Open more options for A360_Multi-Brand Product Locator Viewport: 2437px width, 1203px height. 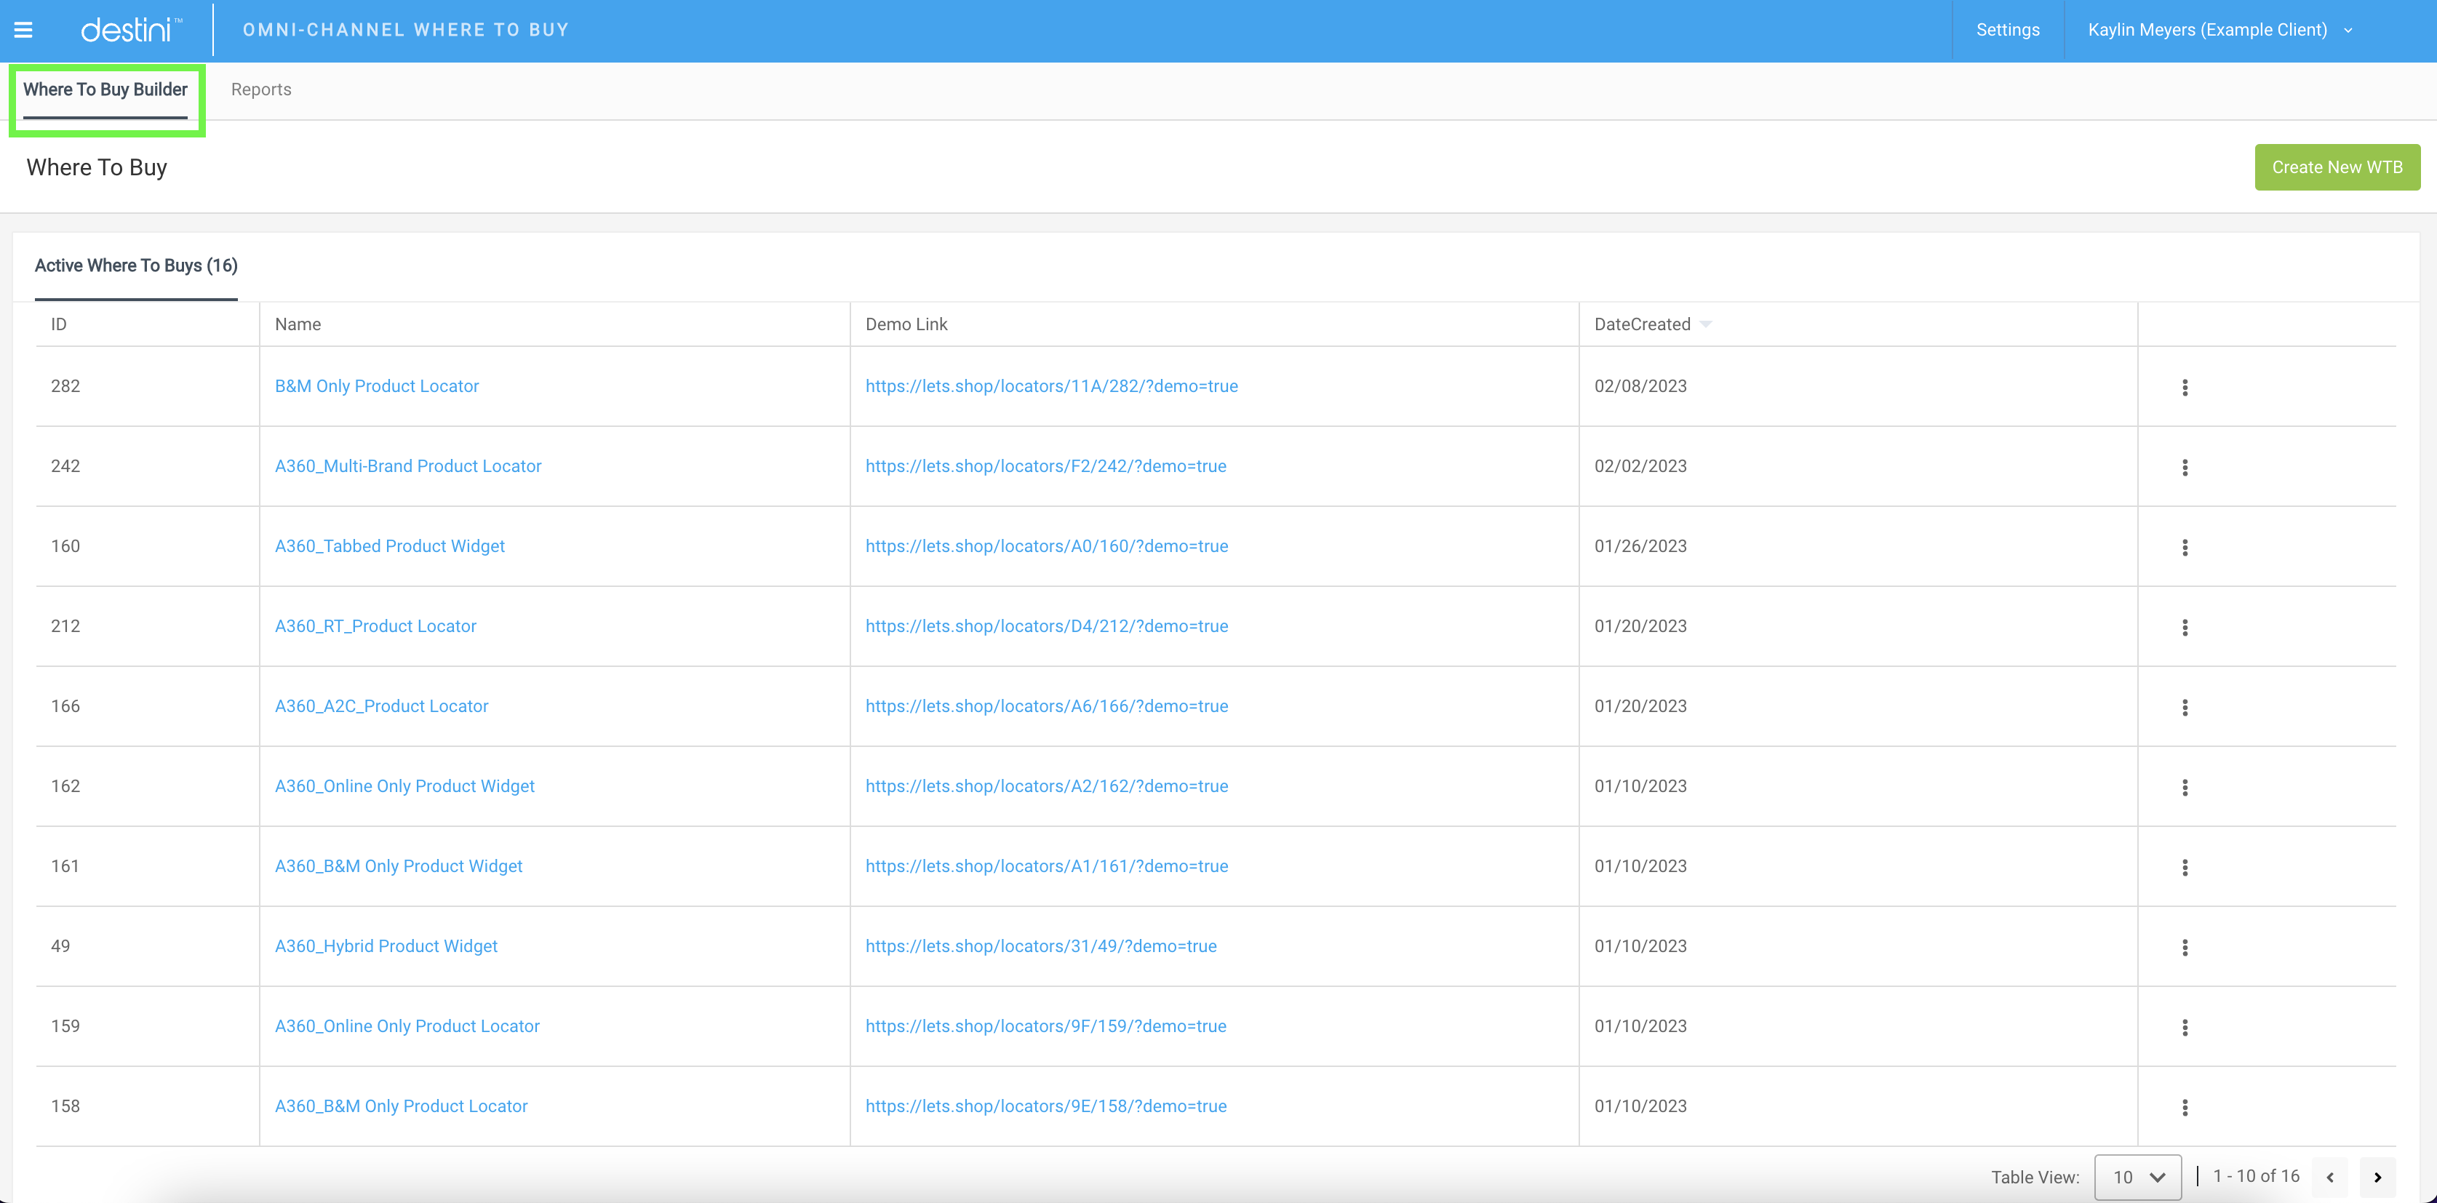click(2185, 467)
